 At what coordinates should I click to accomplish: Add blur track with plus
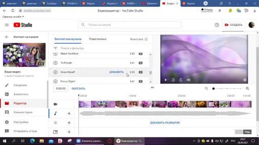[x=69, y=122]
